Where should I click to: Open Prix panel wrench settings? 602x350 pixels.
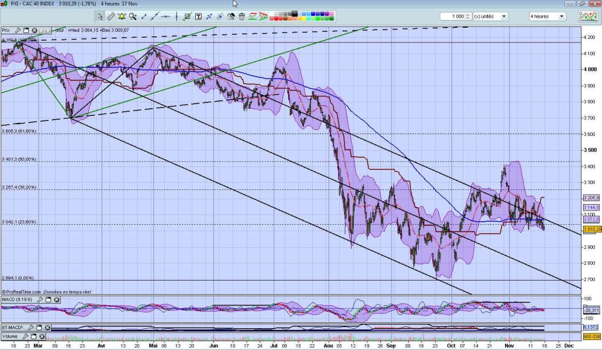click(18, 29)
